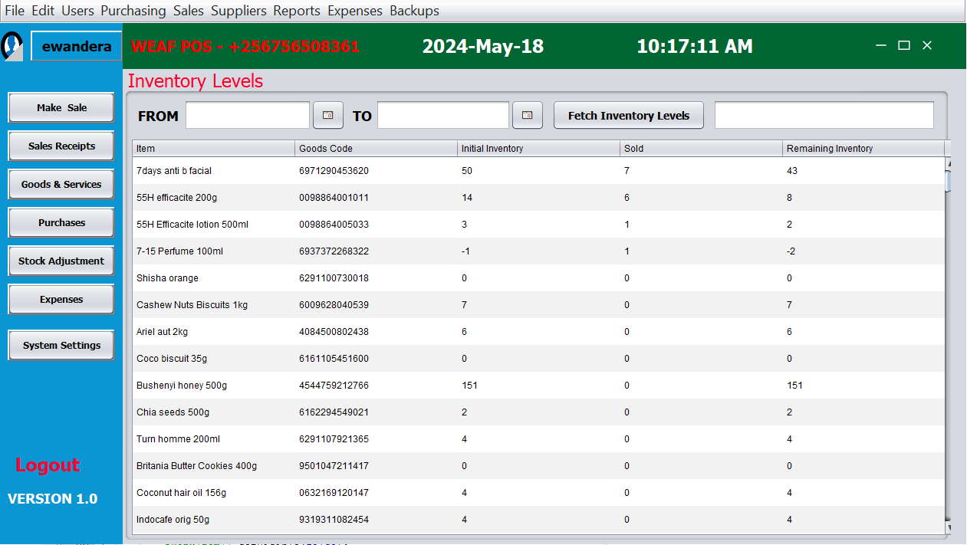Open the Backups menu
967x545 pixels.
pos(414,11)
